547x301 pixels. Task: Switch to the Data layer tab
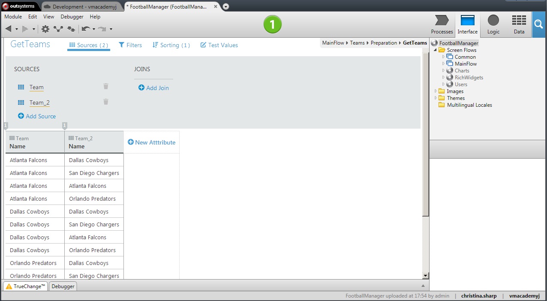pos(519,25)
